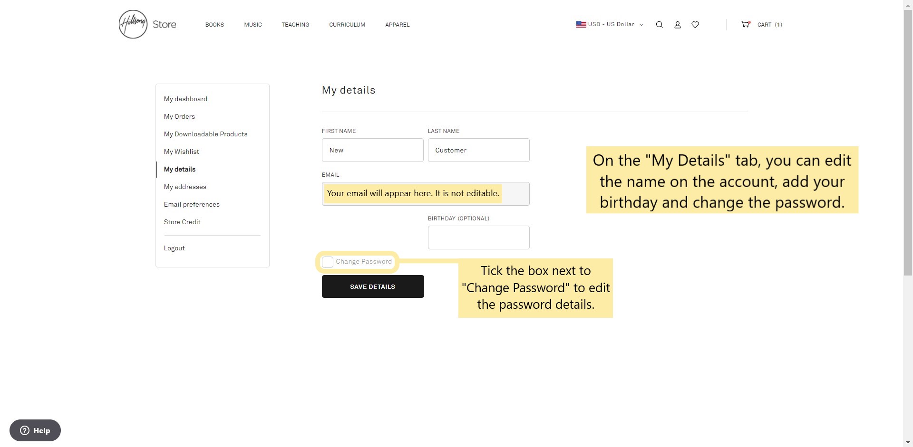The width and height of the screenshot is (913, 447).
Task: Open the Books menu
Action: [x=214, y=25]
